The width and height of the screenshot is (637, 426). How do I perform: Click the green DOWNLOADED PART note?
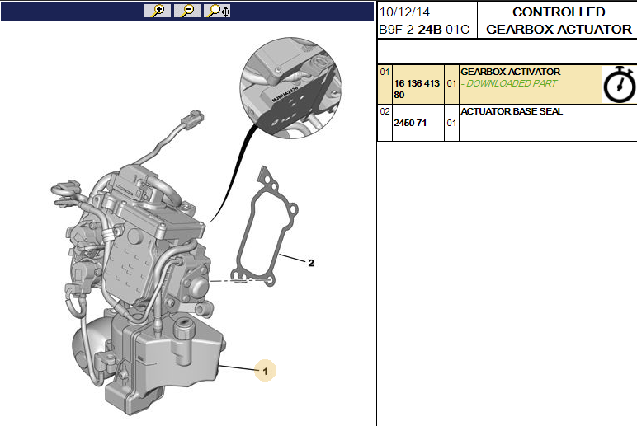tap(509, 83)
